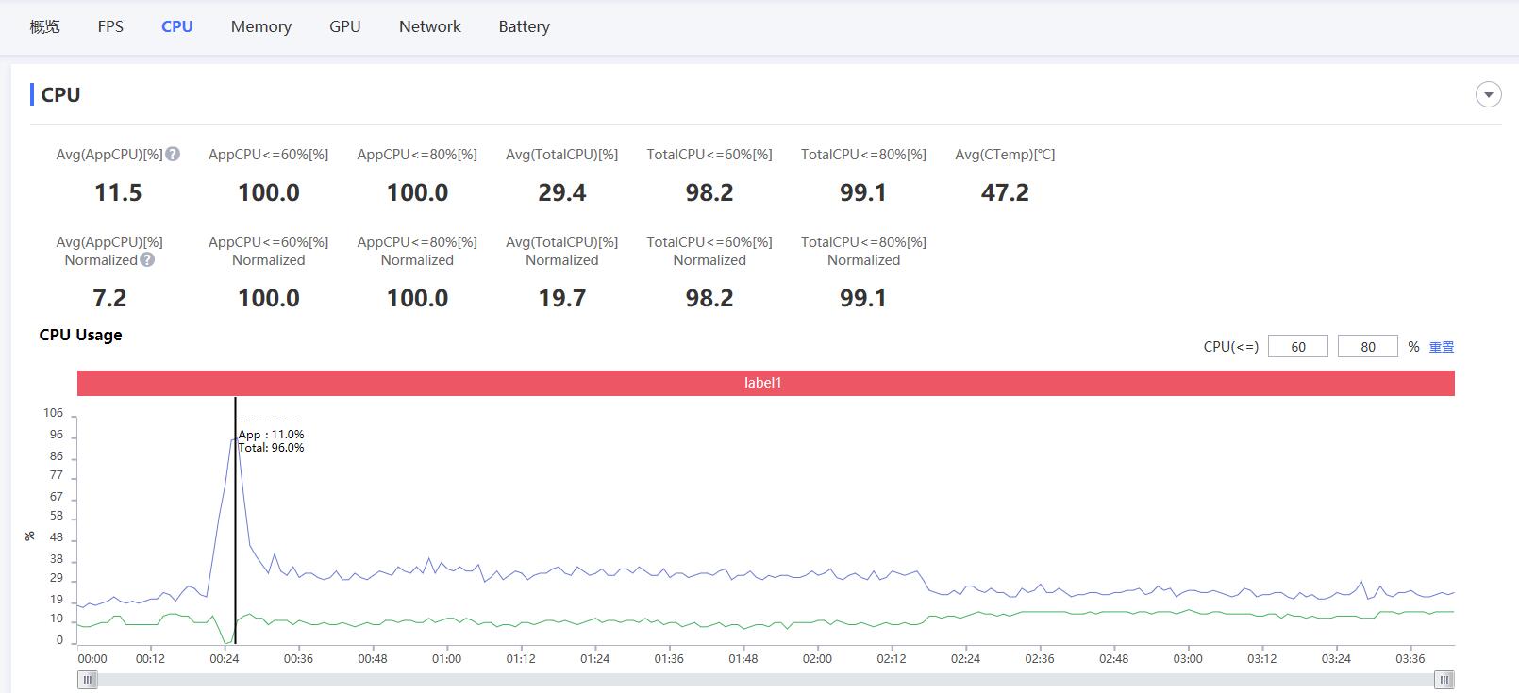Focus the CPU threshold field showing 80
Screen dimensions: 1519x693
[1367, 347]
